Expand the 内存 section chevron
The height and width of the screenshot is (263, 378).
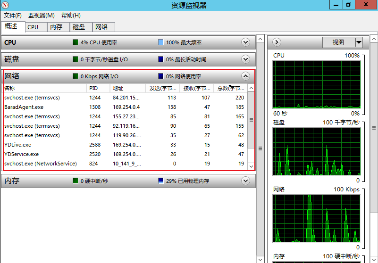click(x=245, y=181)
